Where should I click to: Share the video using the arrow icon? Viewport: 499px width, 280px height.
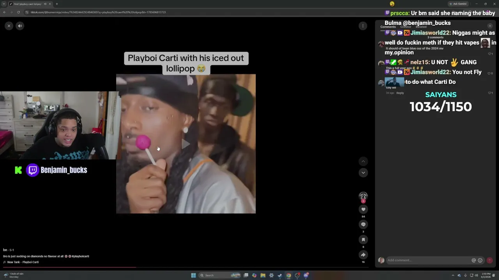(x=363, y=255)
